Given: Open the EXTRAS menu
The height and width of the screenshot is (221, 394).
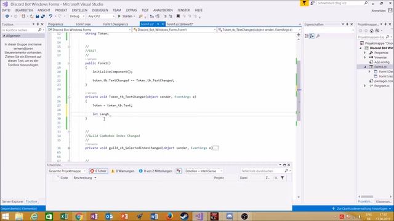Looking at the screenshot, I should pos(131,10).
